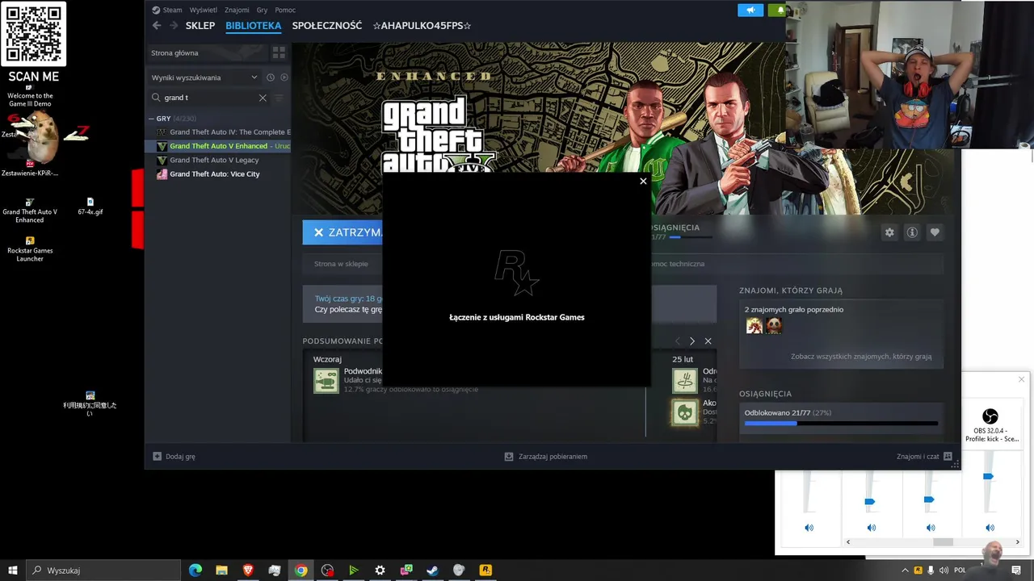Screen dimensions: 1034x581
Task: Add game to favorites with heart icon
Action: [x=935, y=232]
